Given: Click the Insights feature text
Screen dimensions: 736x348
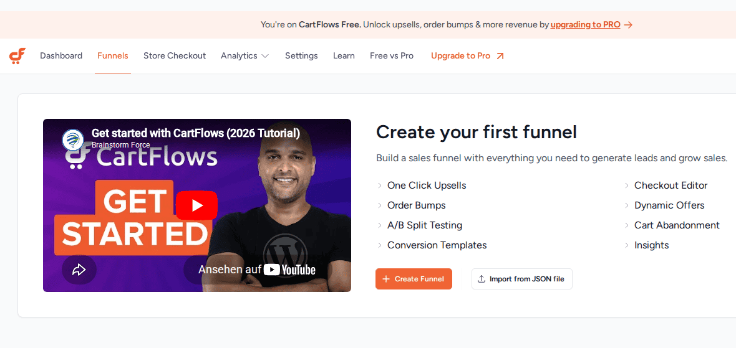Looking at the screenshot, I should pos(652,245).
